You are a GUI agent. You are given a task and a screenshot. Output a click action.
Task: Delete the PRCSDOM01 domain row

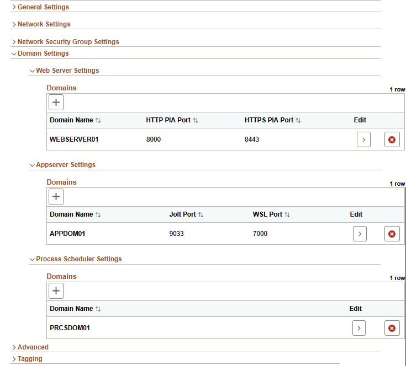[392, 328]
